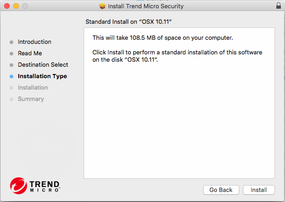Viewport: 285px width, 202px height.
Task: Click the gray bullet beside Introduction
Action: pos(11,42)
